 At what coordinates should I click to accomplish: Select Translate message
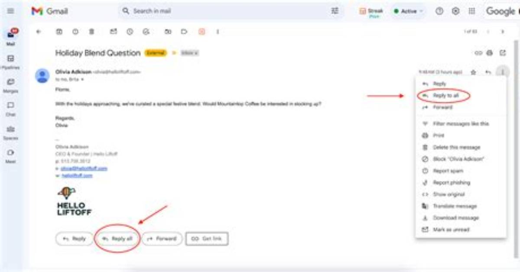click(460, 206)
